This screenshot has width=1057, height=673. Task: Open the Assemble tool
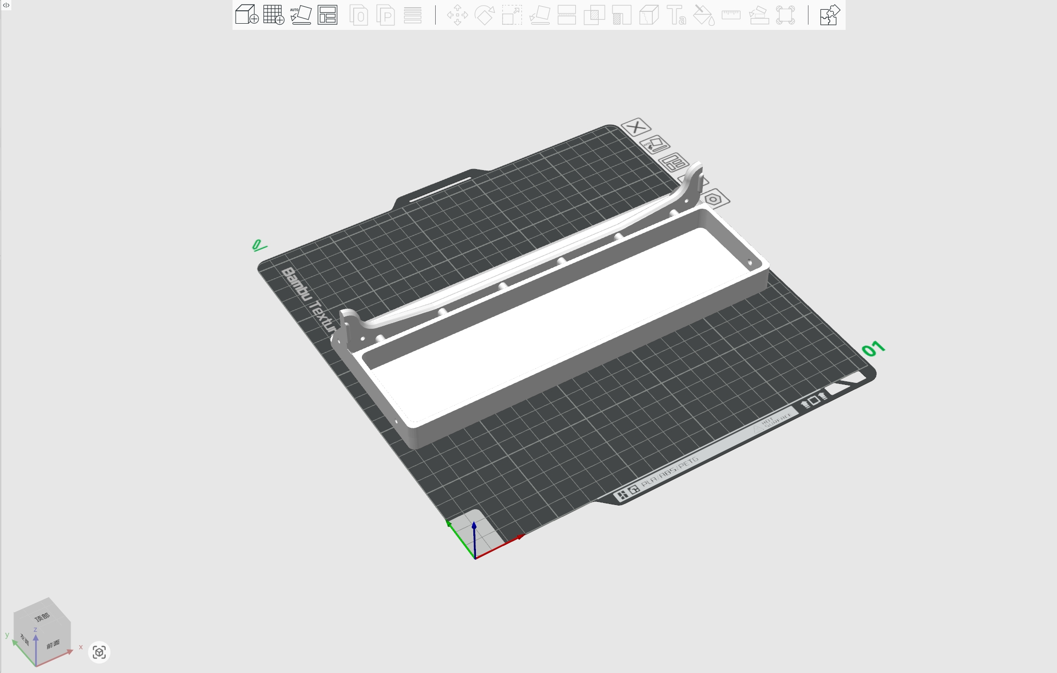pyautogui.click(x=758, y=15)
